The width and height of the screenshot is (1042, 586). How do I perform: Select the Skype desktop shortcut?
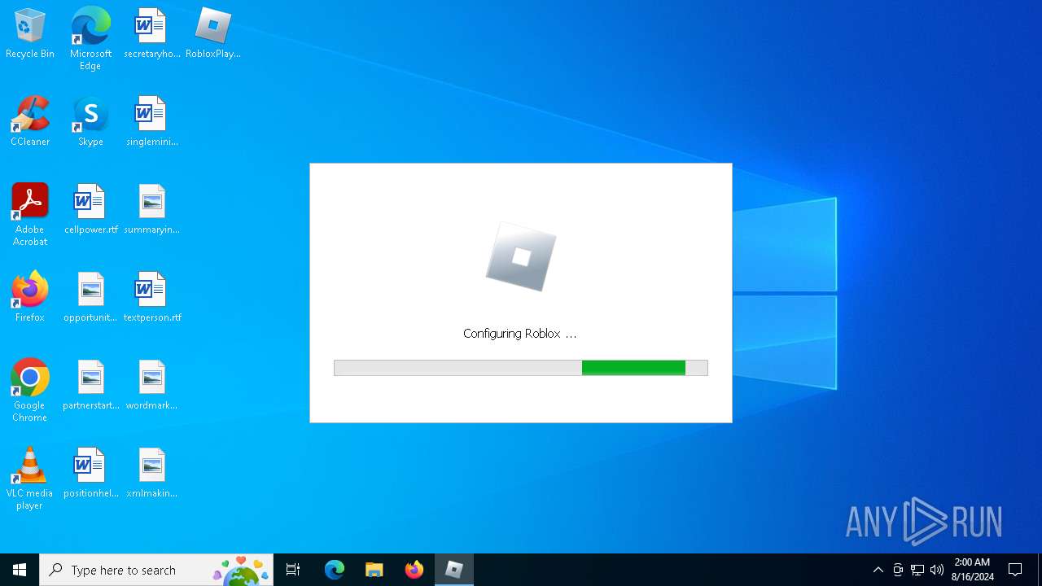(90, 121)
